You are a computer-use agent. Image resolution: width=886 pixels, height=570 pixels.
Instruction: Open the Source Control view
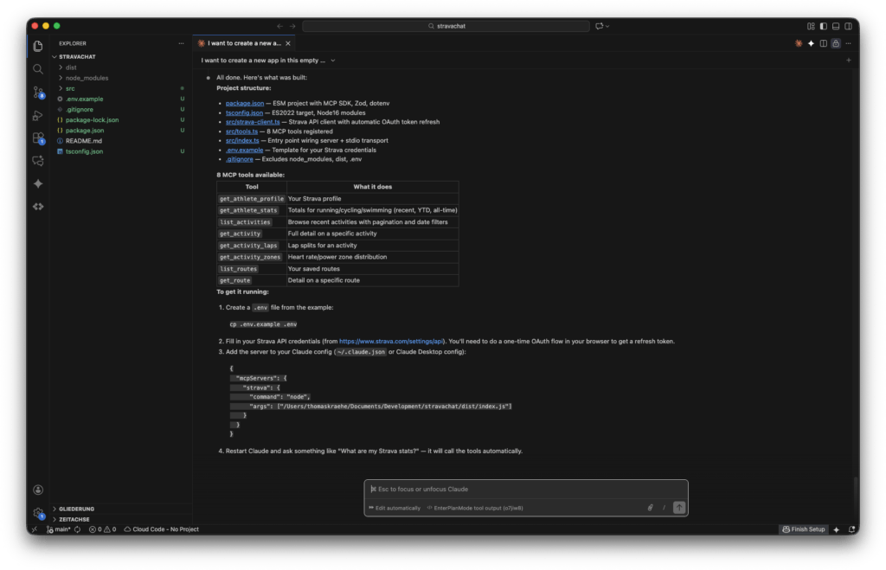[38, 92]
